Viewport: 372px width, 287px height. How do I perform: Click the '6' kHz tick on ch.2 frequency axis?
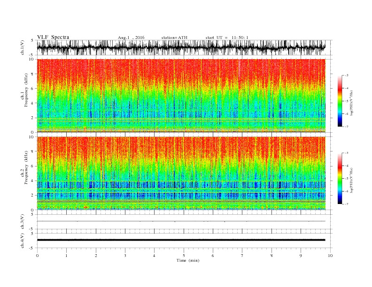(x=33, y=166)
